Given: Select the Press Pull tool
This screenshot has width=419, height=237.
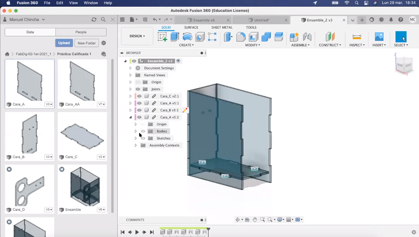Looking at the screenshot, I should [x=228, y=37].
